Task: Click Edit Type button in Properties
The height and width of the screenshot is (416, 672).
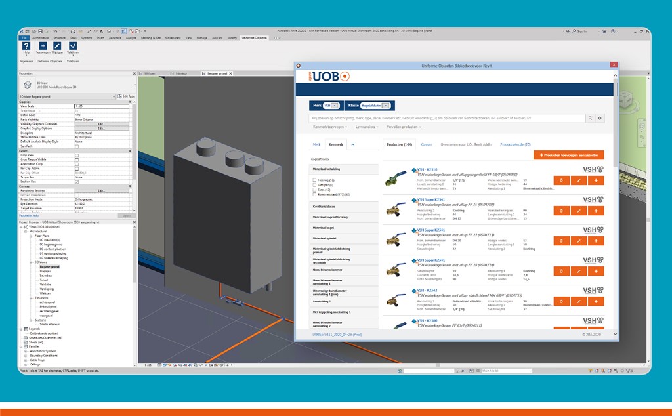Action: (126, 97)
